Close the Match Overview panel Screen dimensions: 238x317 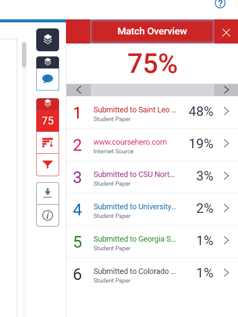pos(226,33)
